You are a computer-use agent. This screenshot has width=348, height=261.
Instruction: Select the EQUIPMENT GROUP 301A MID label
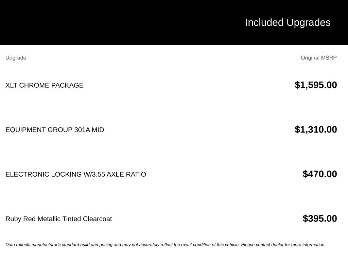point(55,130)
